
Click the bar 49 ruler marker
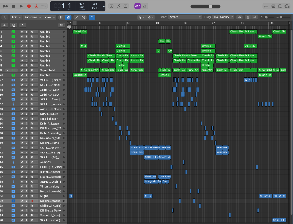[x=157, y=23]
